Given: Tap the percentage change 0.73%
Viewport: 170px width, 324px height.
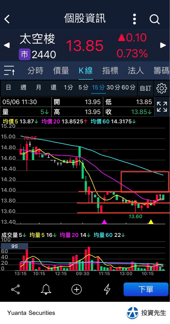Looking at the screenshot, I should pyautogui.click(x=132, y=53).
